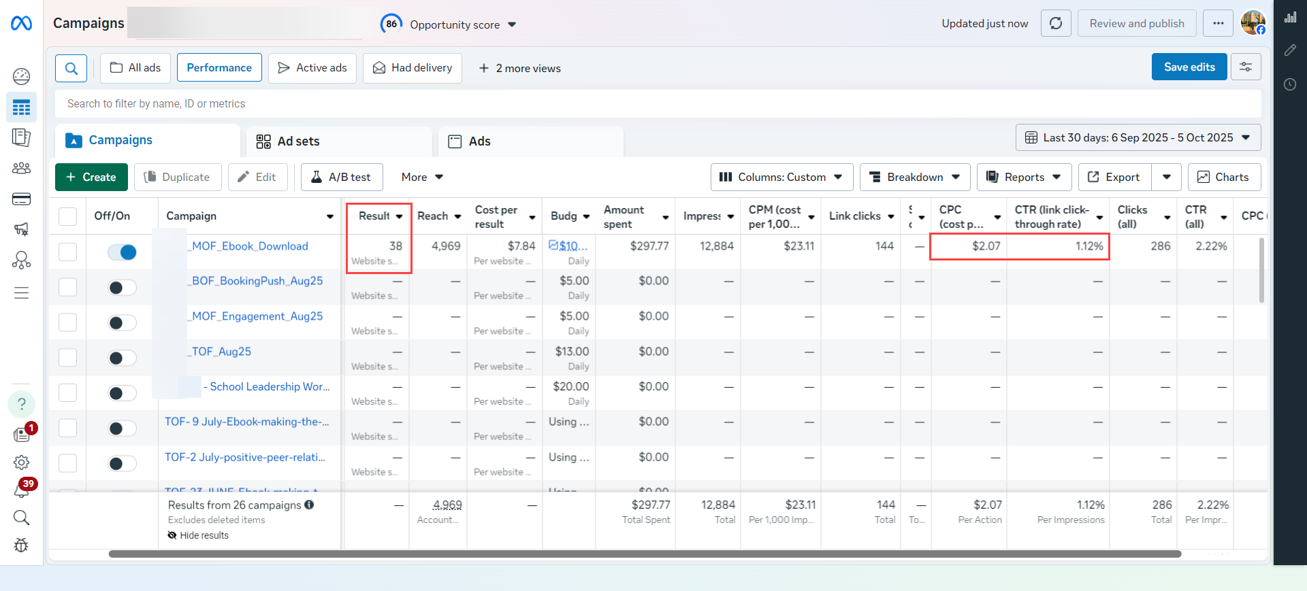Switch to the Ads tab
Viewport: 1307px width, 591px height.
click(531, 141)
